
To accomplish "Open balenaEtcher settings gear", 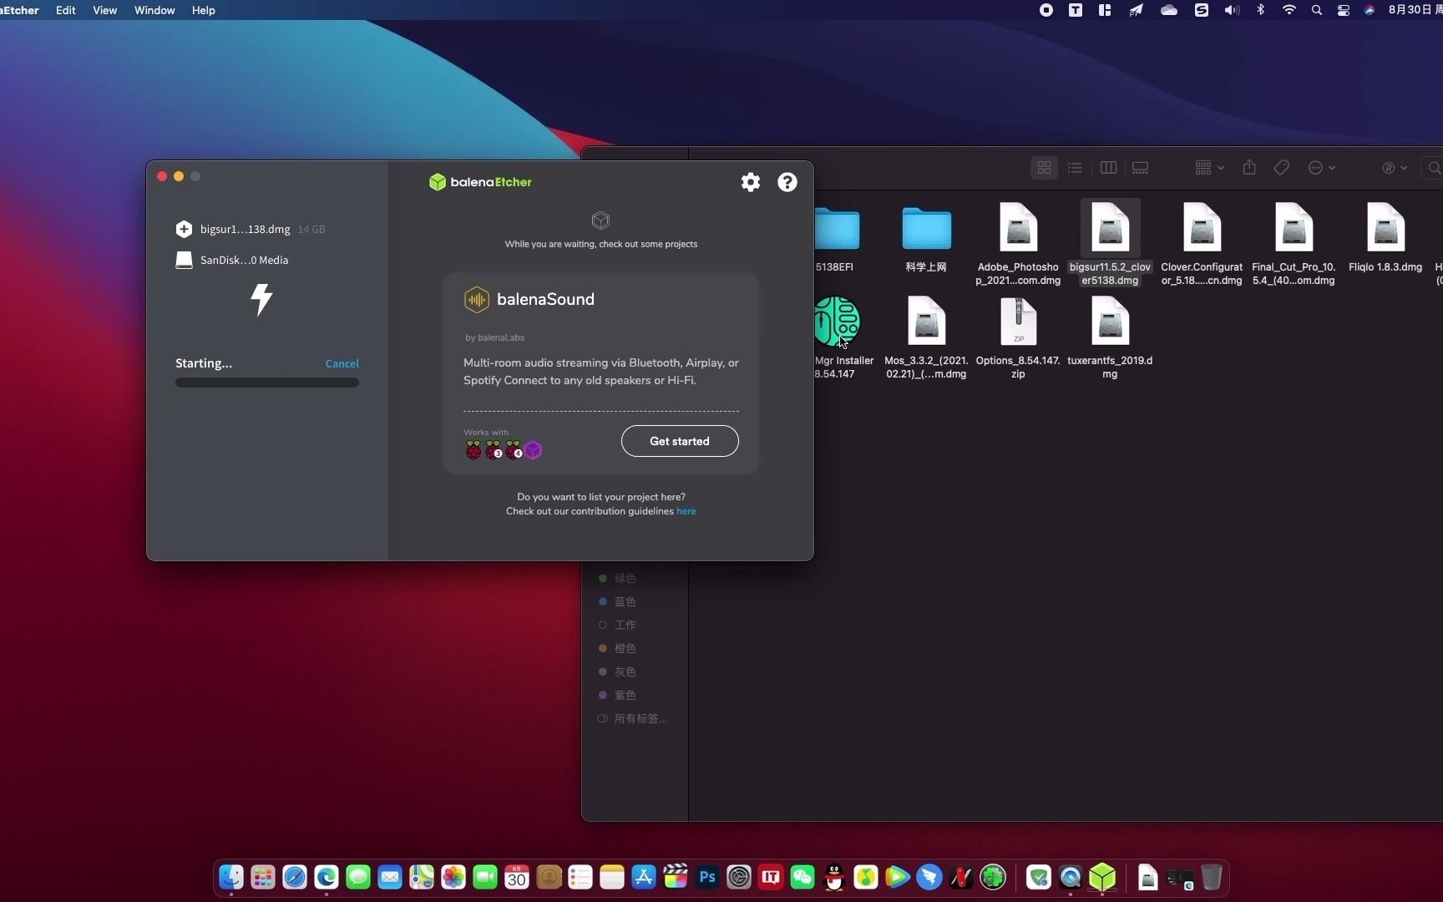I will (x=751, y=182).
